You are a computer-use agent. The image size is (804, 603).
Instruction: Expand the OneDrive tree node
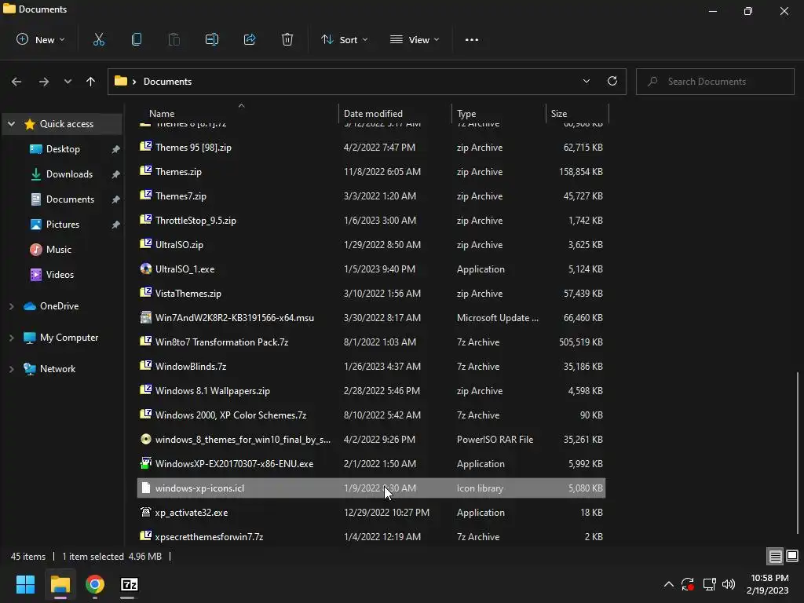pos(11,306)
